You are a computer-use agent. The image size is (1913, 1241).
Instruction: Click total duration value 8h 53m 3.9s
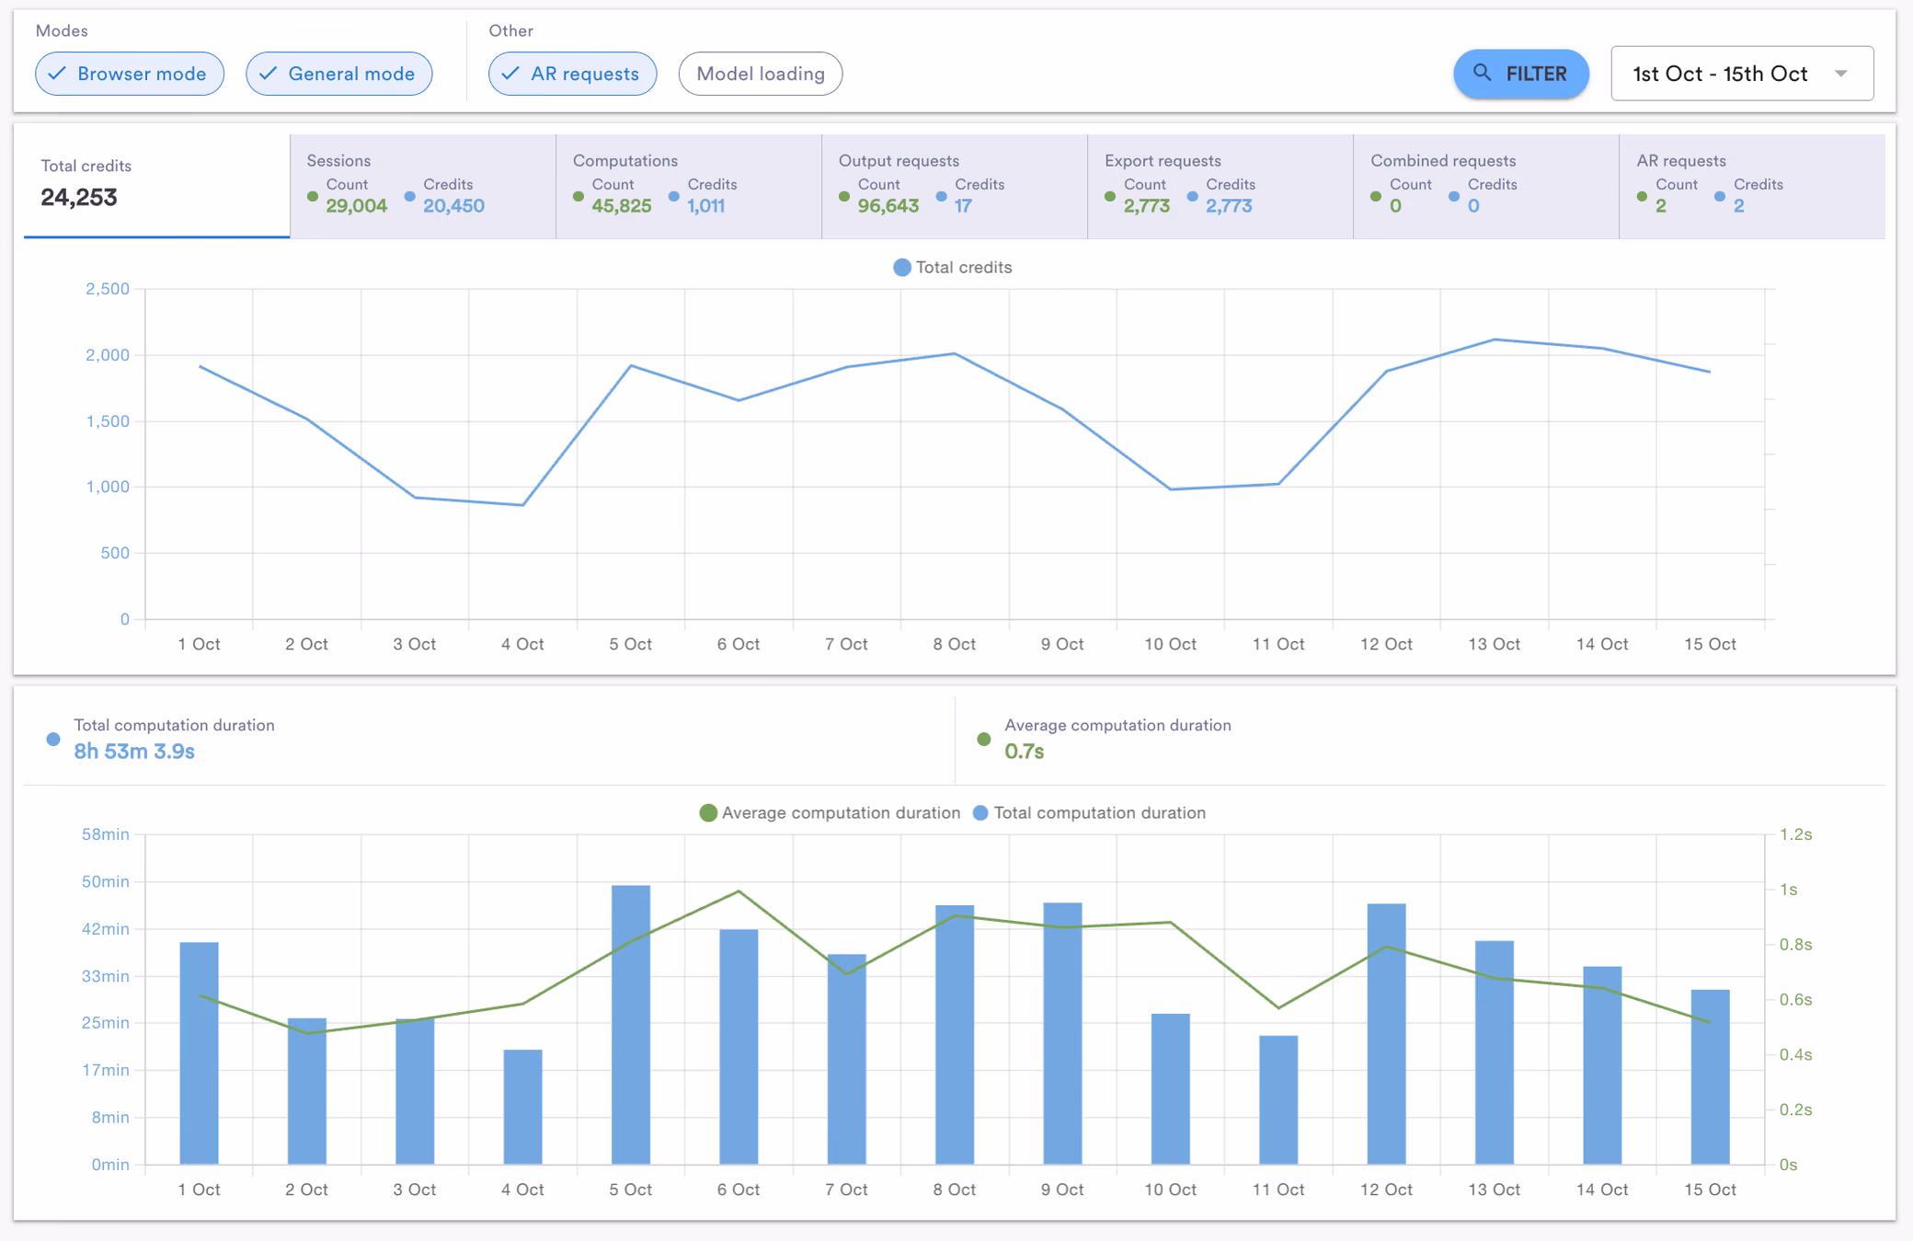point(134,752)
